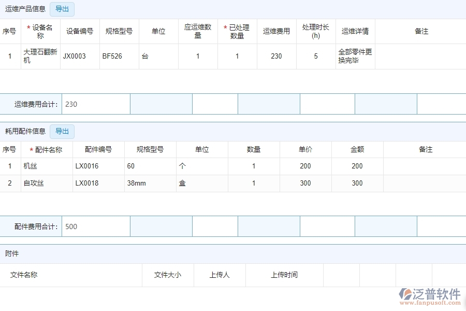Click the 处理时长(h) column header
Viewport: 466px width, 311px height.
tap(316, 31)
